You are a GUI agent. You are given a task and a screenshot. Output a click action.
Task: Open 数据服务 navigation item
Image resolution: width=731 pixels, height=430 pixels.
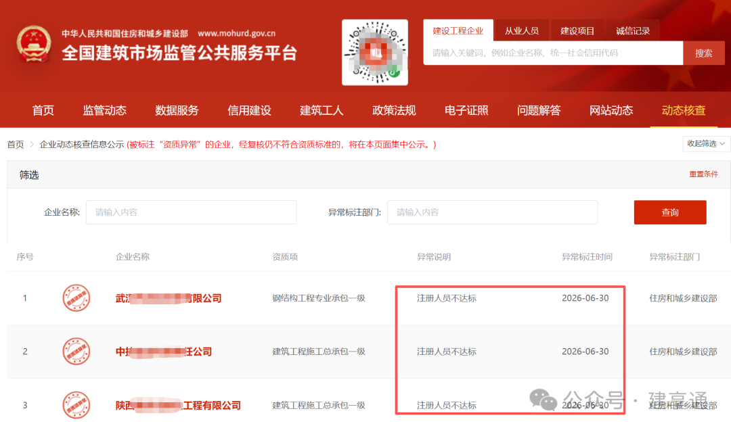[x=177, y=110]
